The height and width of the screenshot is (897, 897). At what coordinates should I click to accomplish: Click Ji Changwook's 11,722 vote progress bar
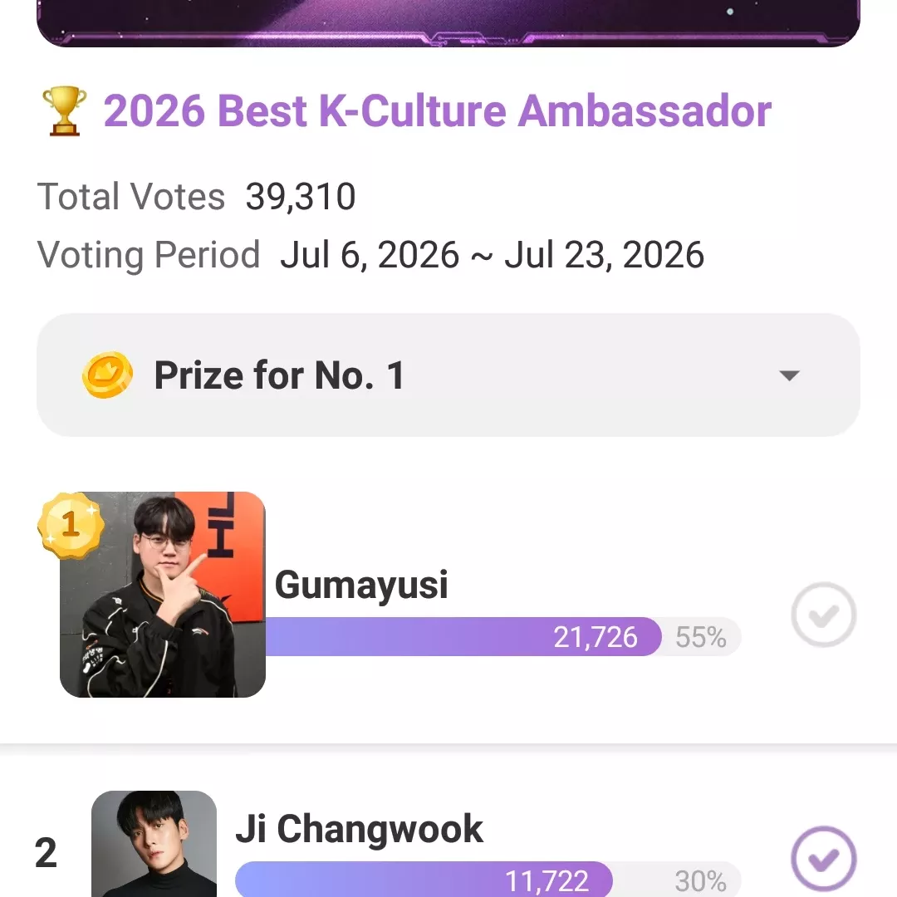click(x=488, y=880)
